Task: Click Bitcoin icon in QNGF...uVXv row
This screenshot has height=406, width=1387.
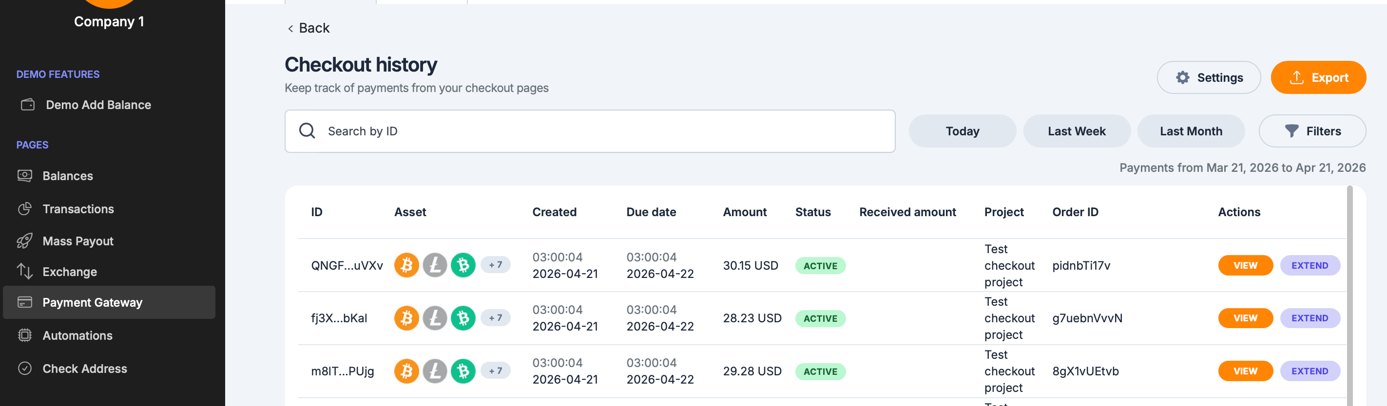Action: coord(406,265)
